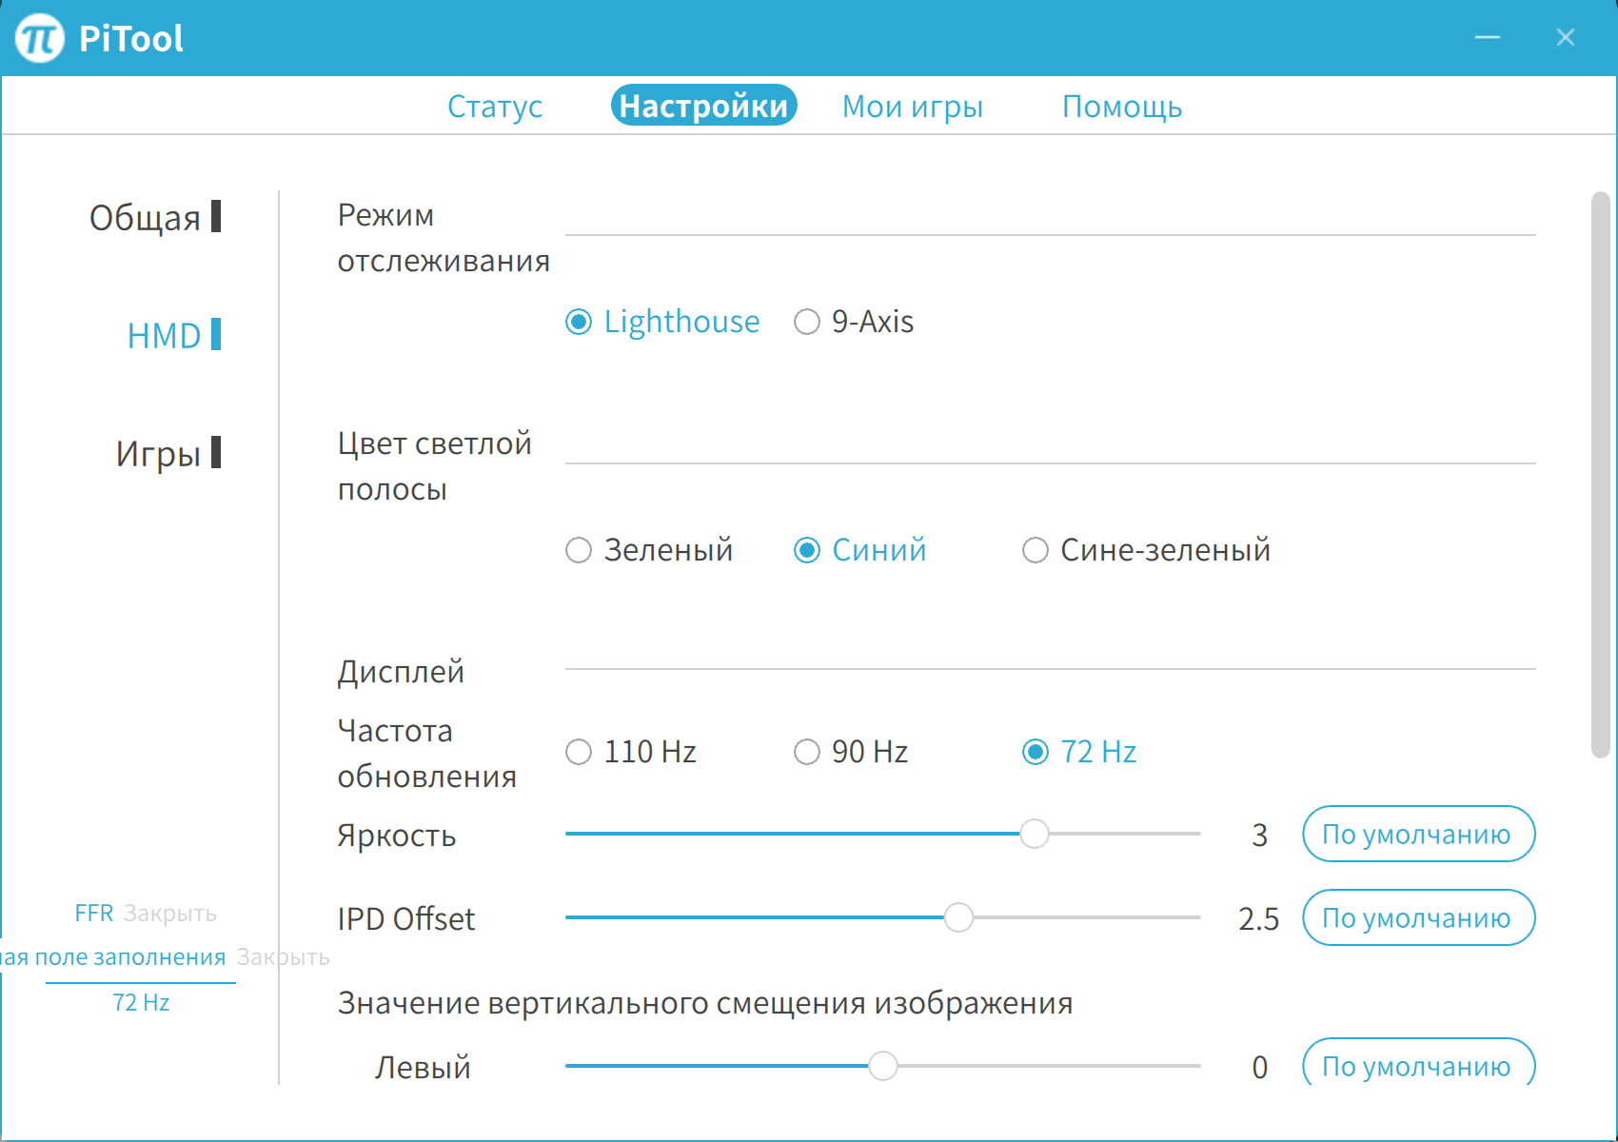Reset Яркость to default value
The image size is (1618, 1142).
click(1418, 835)
